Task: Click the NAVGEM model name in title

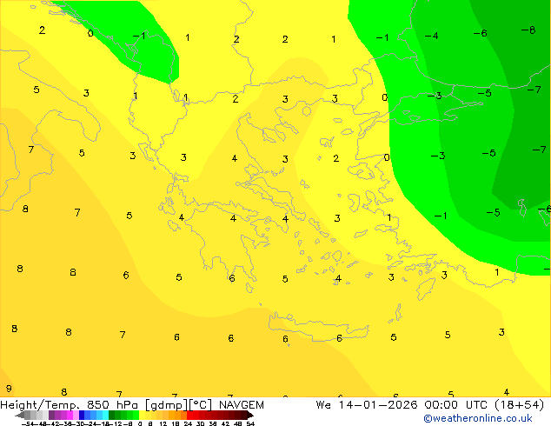Action: pos(241,405)
